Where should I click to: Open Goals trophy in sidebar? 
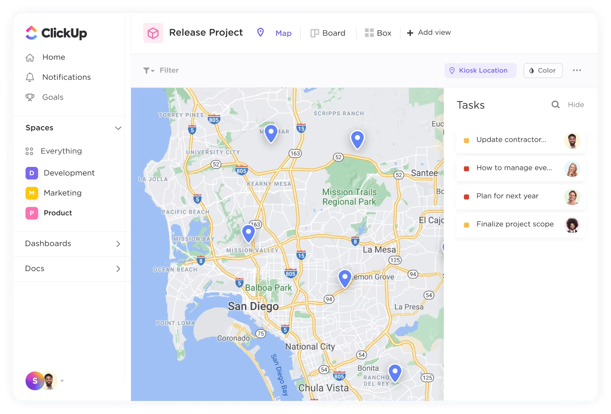point(30,98)
